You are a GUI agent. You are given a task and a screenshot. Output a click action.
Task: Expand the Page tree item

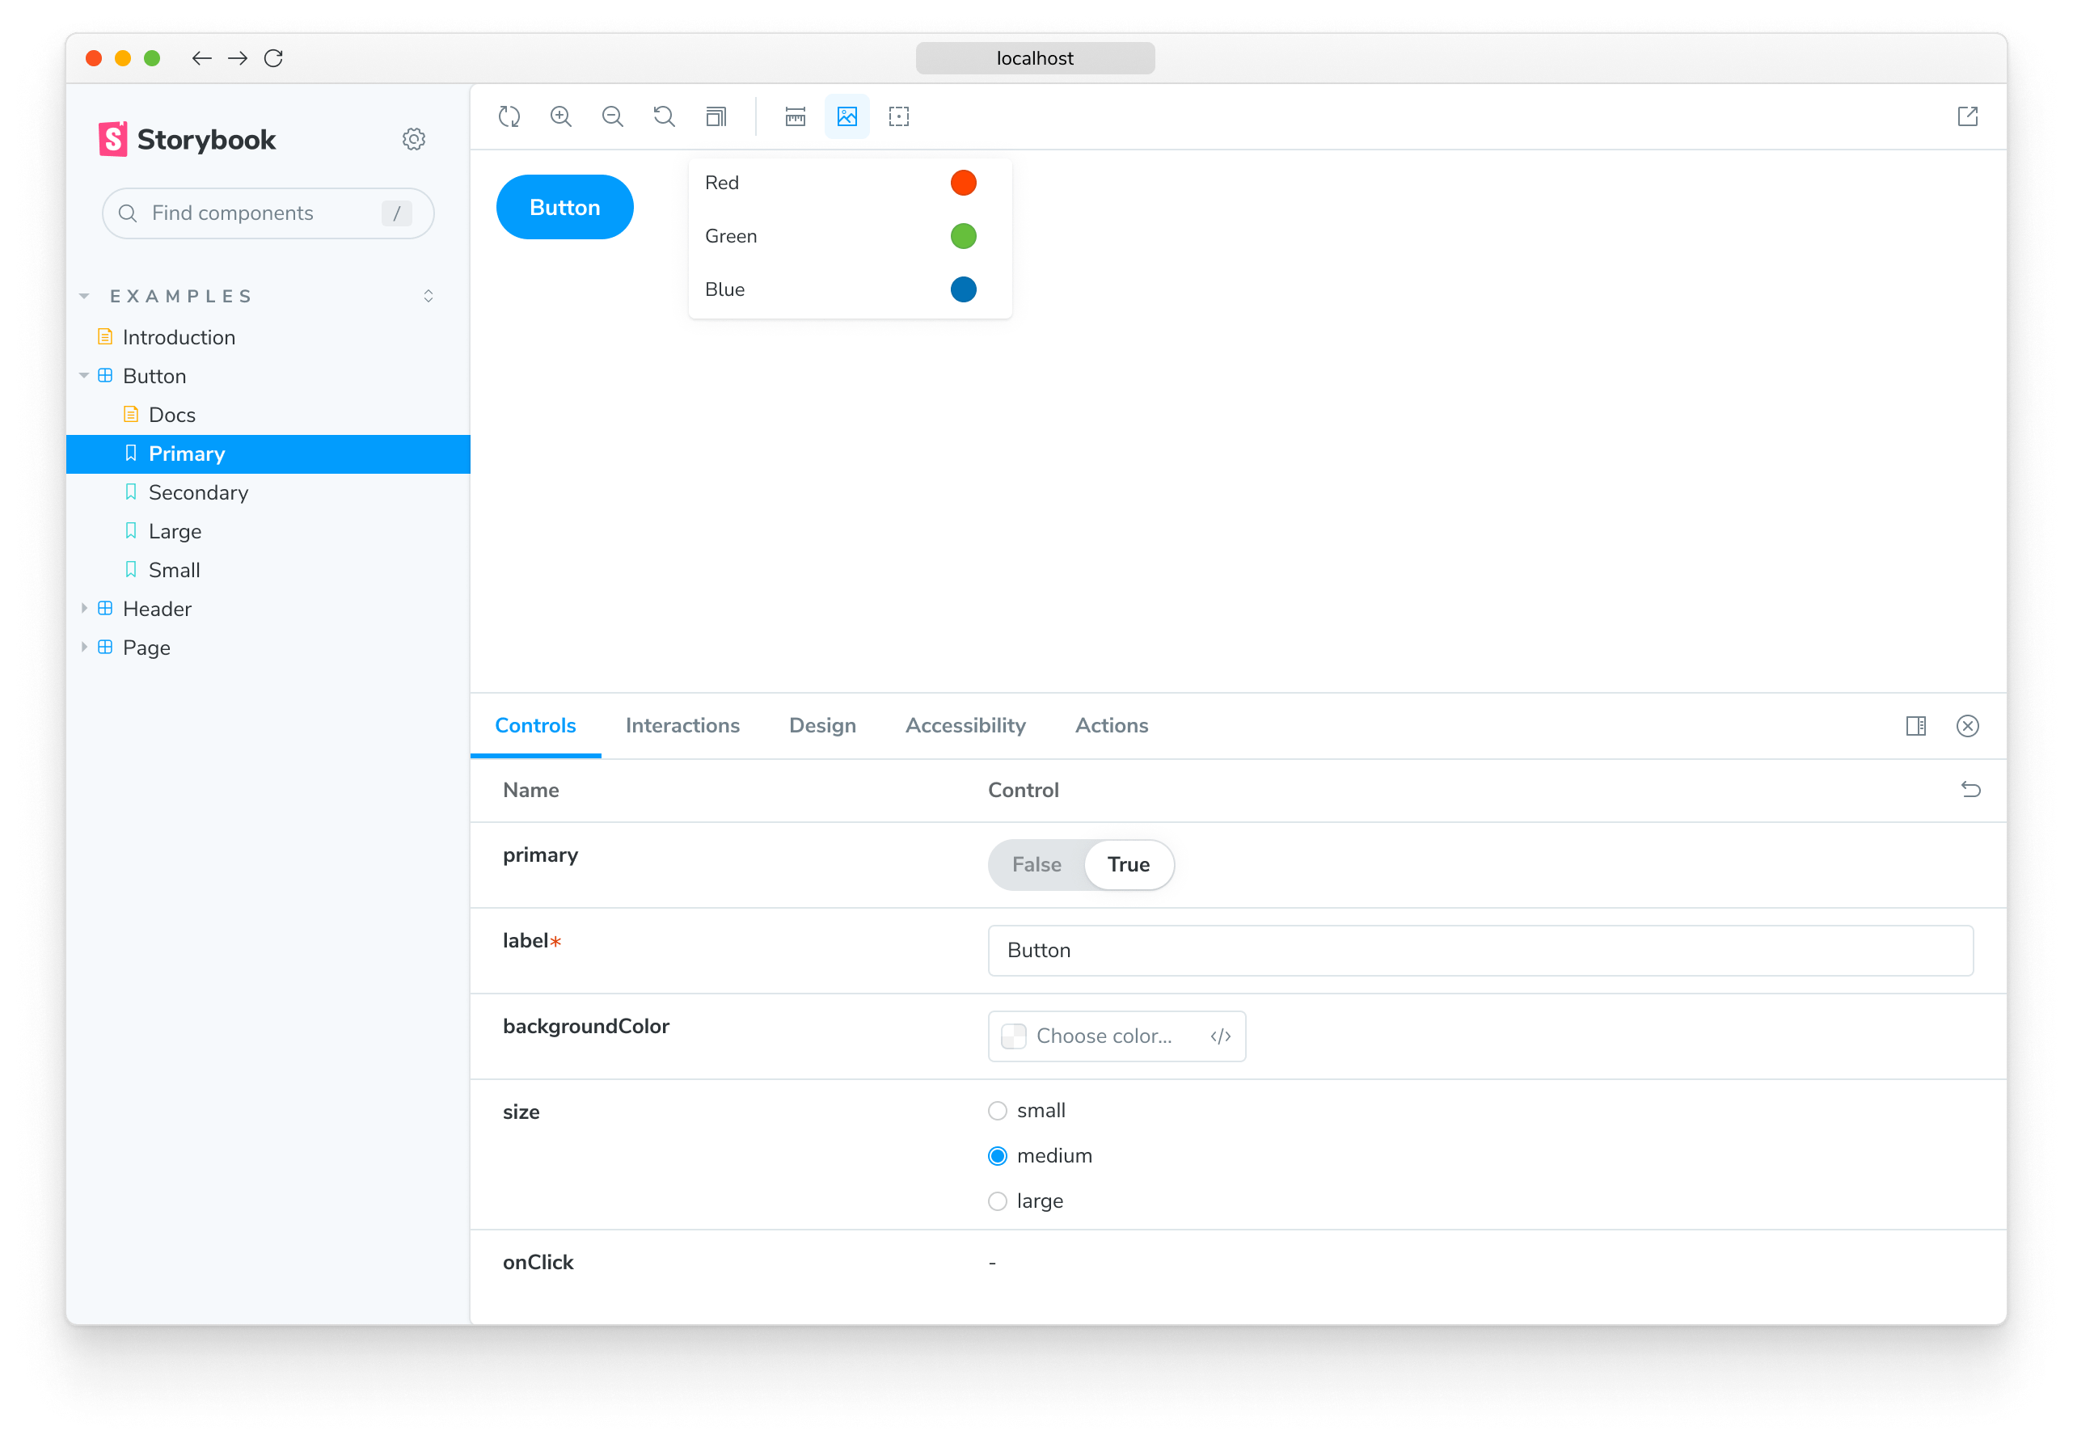87,647
